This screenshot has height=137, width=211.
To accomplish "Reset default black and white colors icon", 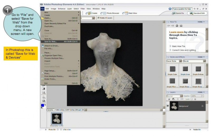I will pyautogui.click(x=42, y=108).
